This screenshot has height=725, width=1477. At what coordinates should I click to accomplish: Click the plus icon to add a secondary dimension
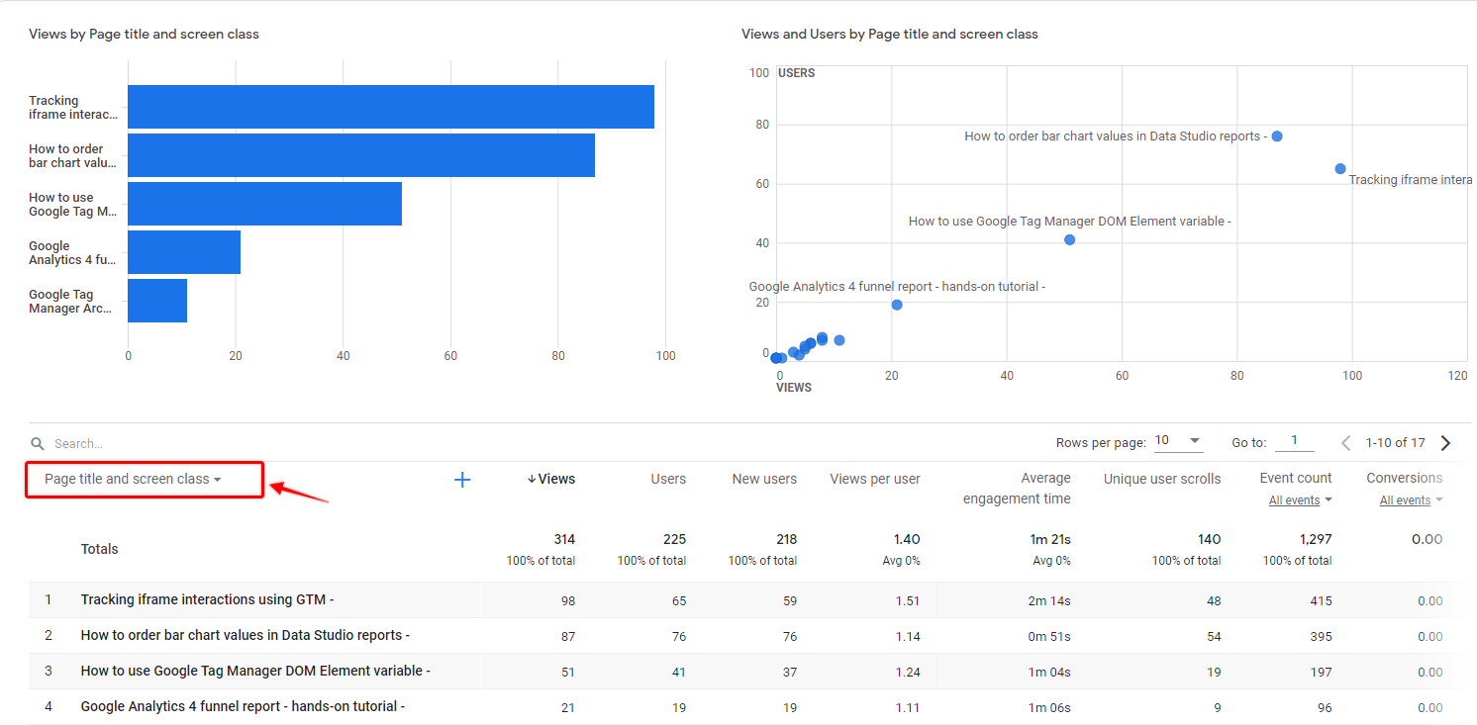tap(461, 479)
